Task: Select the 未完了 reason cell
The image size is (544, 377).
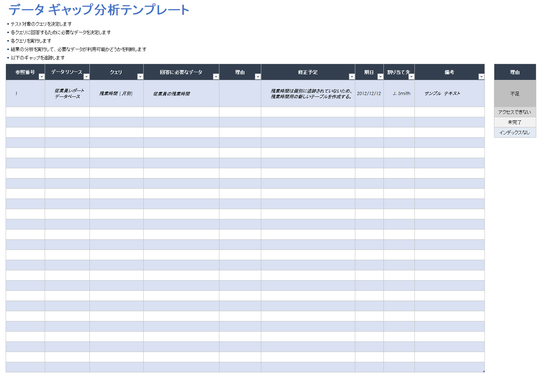Action: [x=515, y=122]
